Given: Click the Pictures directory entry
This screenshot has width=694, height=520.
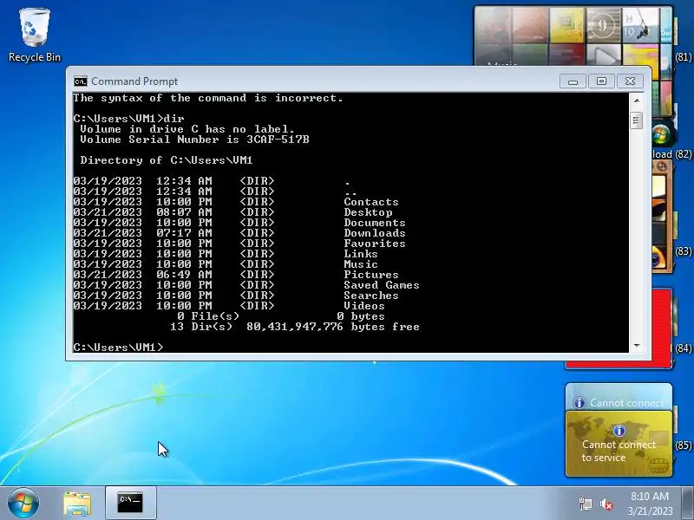Looking at the screenshot, I should (x=371, y=275).
